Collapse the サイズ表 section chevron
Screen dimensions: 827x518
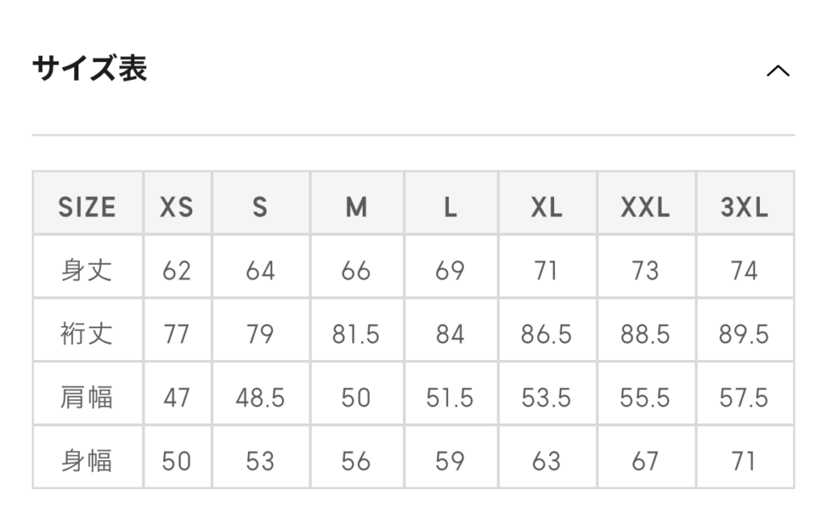pyautogui.click(x=778, y=71)
